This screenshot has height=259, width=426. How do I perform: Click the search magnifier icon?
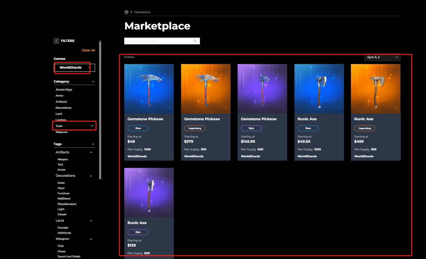pos(195,41)
